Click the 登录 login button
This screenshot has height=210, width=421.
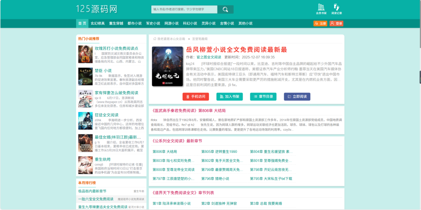coord(337,23)
